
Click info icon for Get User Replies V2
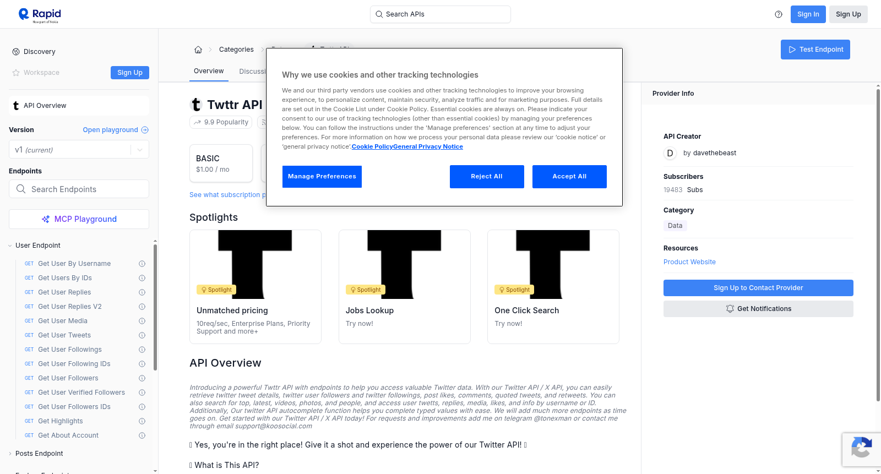142,307
